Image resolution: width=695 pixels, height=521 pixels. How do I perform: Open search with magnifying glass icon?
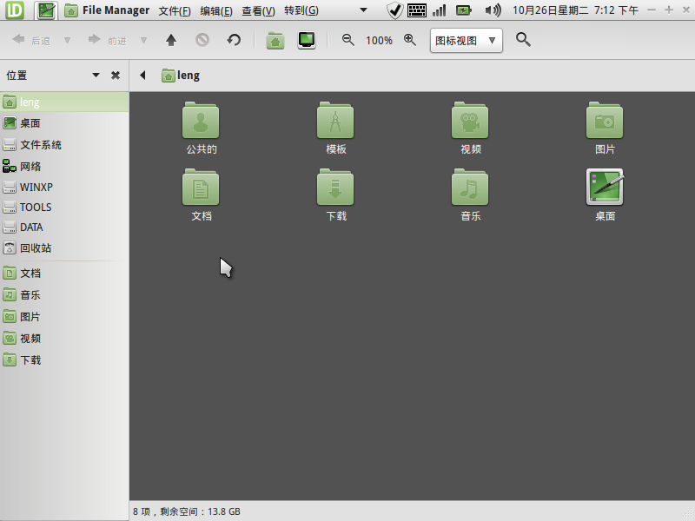pos(523,40)
